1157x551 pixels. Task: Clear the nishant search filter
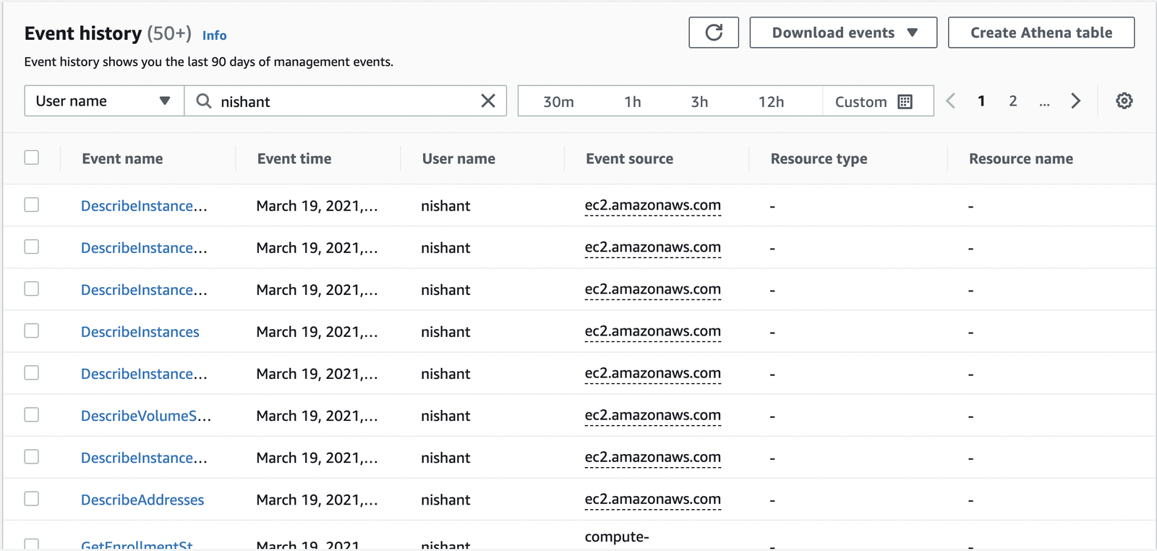tap(488, 101)
